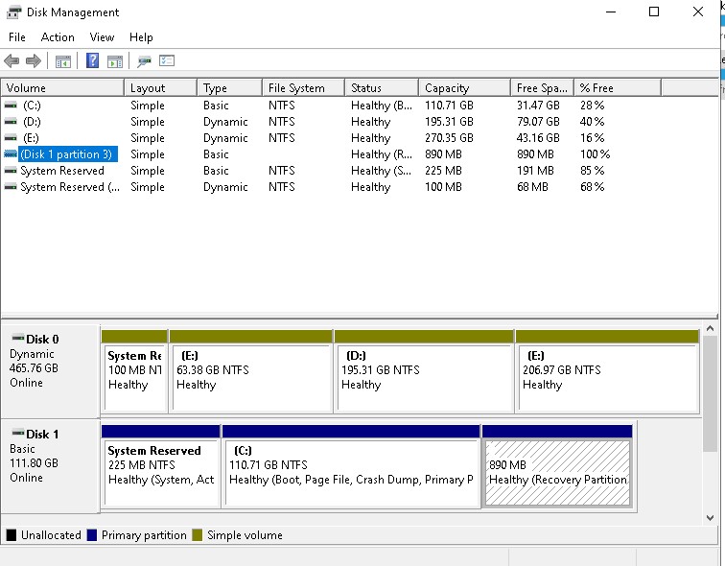Select the System Reserved 225 MB block on Disk 1

[160, 466]
